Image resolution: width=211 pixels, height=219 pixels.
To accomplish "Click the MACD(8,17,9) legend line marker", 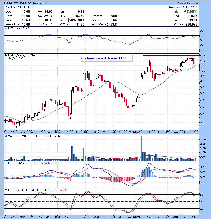I will coord(6,163).
